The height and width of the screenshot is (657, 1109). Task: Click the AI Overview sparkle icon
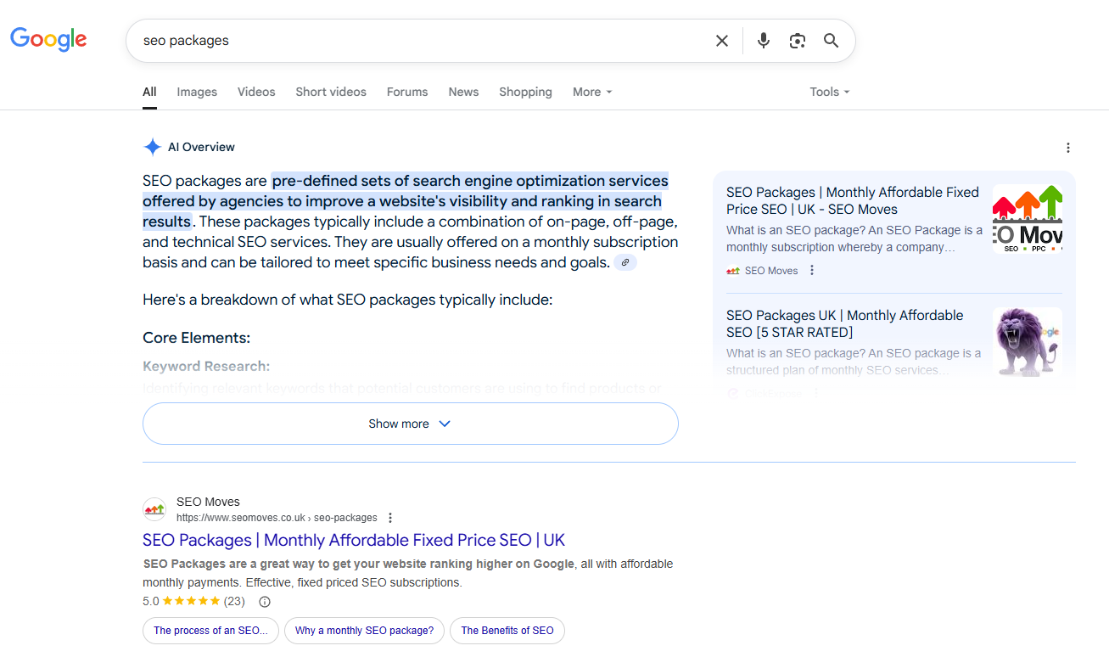click(153, 147)
